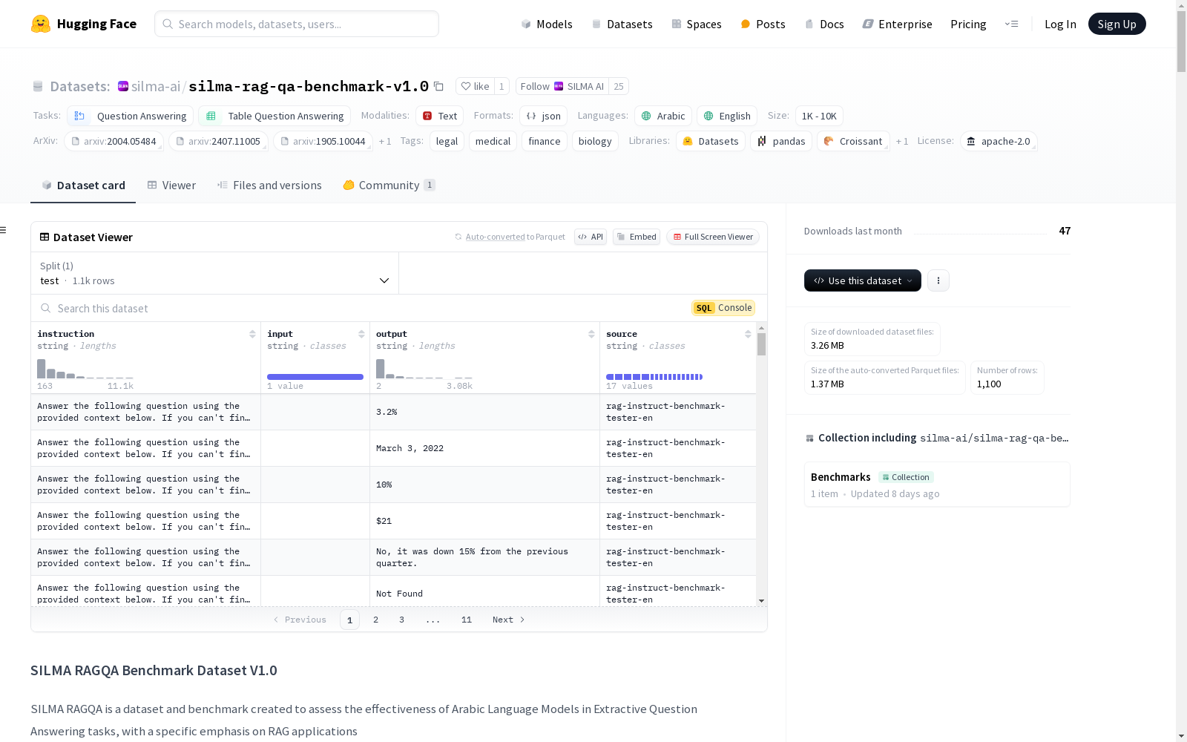Filter by the finance tag
The width and height of the screenshot is (1187, 742).
point(545,141)
